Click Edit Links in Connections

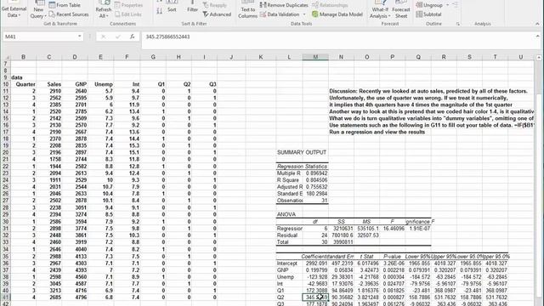tap(128, 14)
